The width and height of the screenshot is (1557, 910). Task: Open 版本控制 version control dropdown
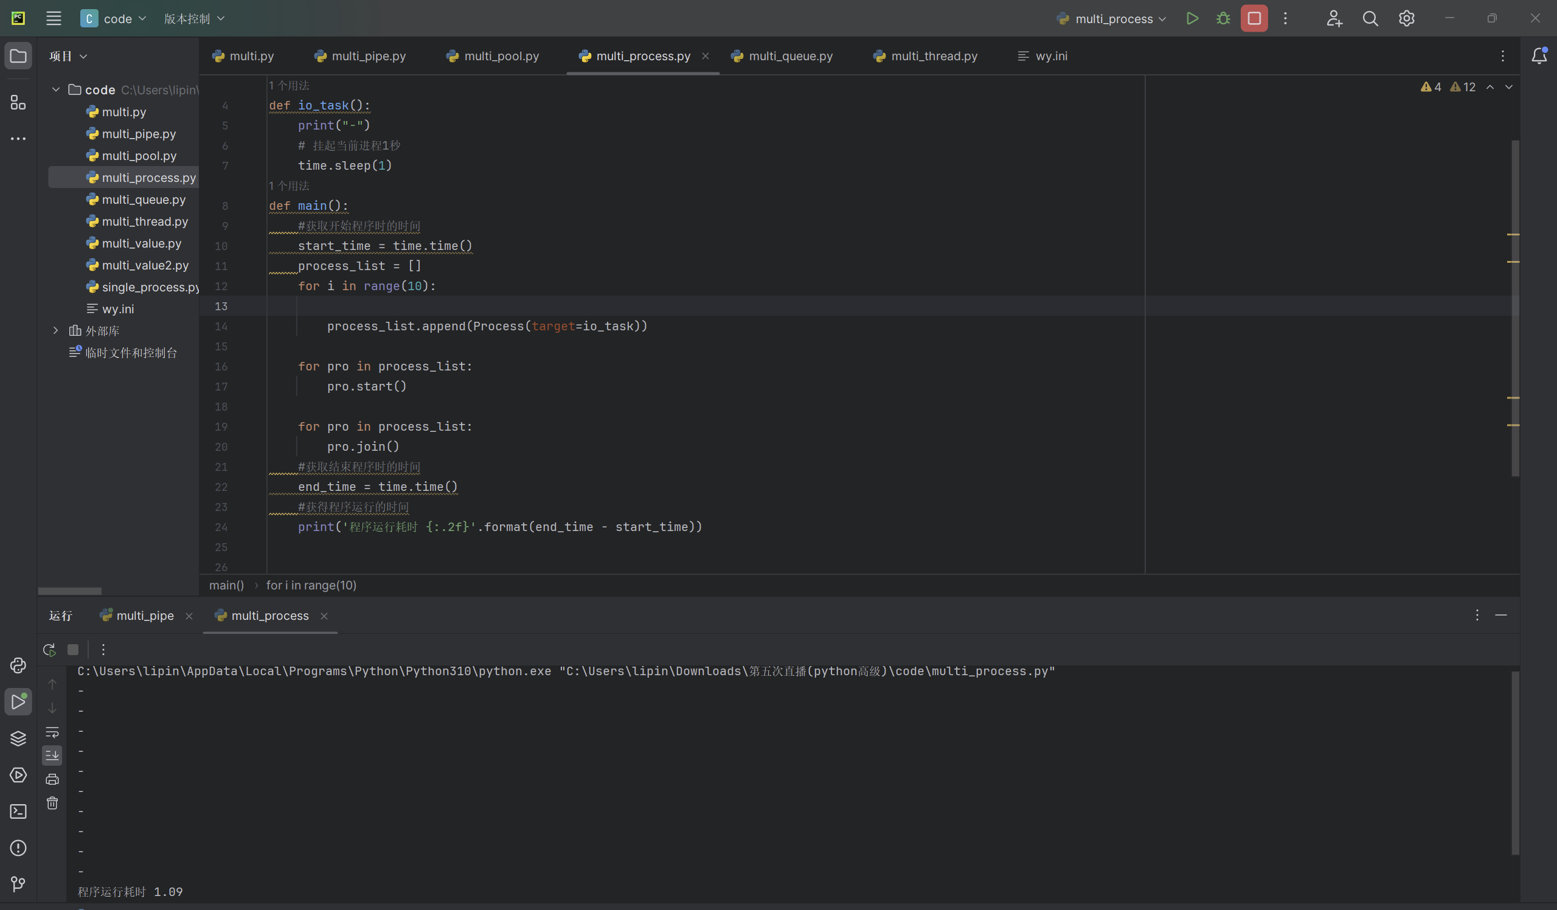(194, 18)
